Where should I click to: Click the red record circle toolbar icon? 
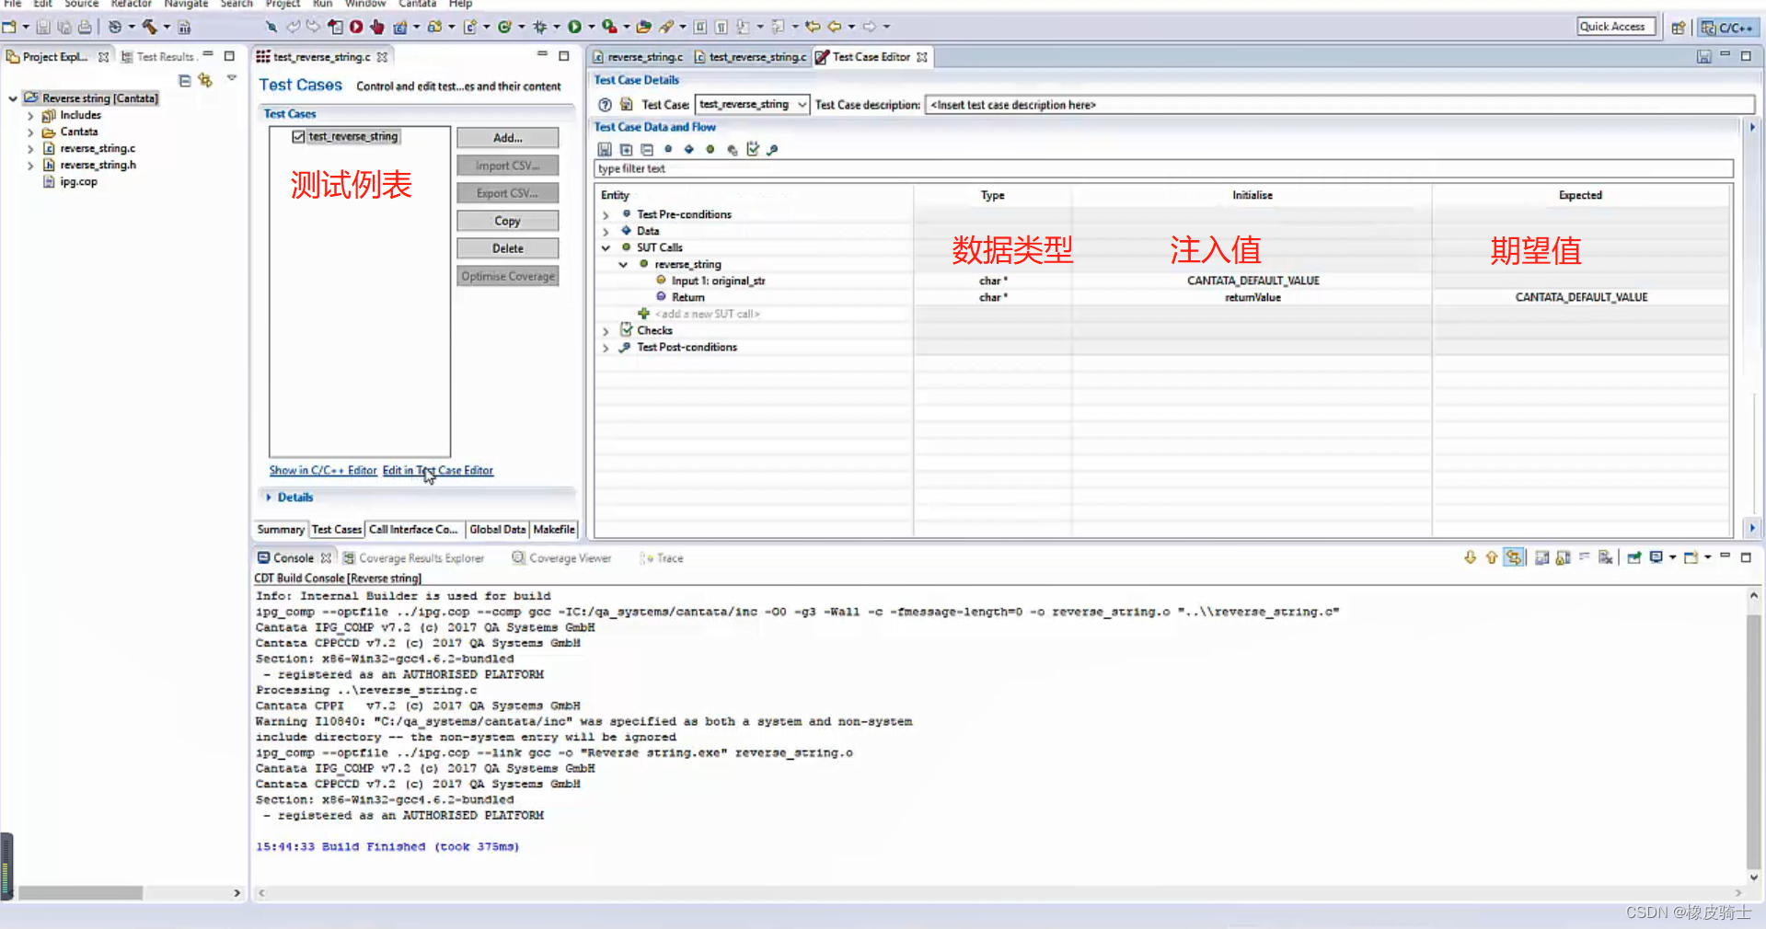(x=356, y=27)
